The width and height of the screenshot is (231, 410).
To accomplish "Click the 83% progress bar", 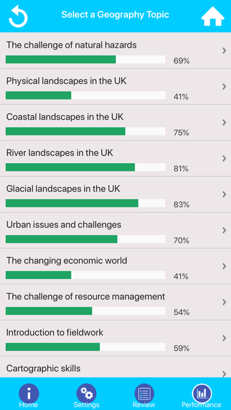I will tap(85, 203).
